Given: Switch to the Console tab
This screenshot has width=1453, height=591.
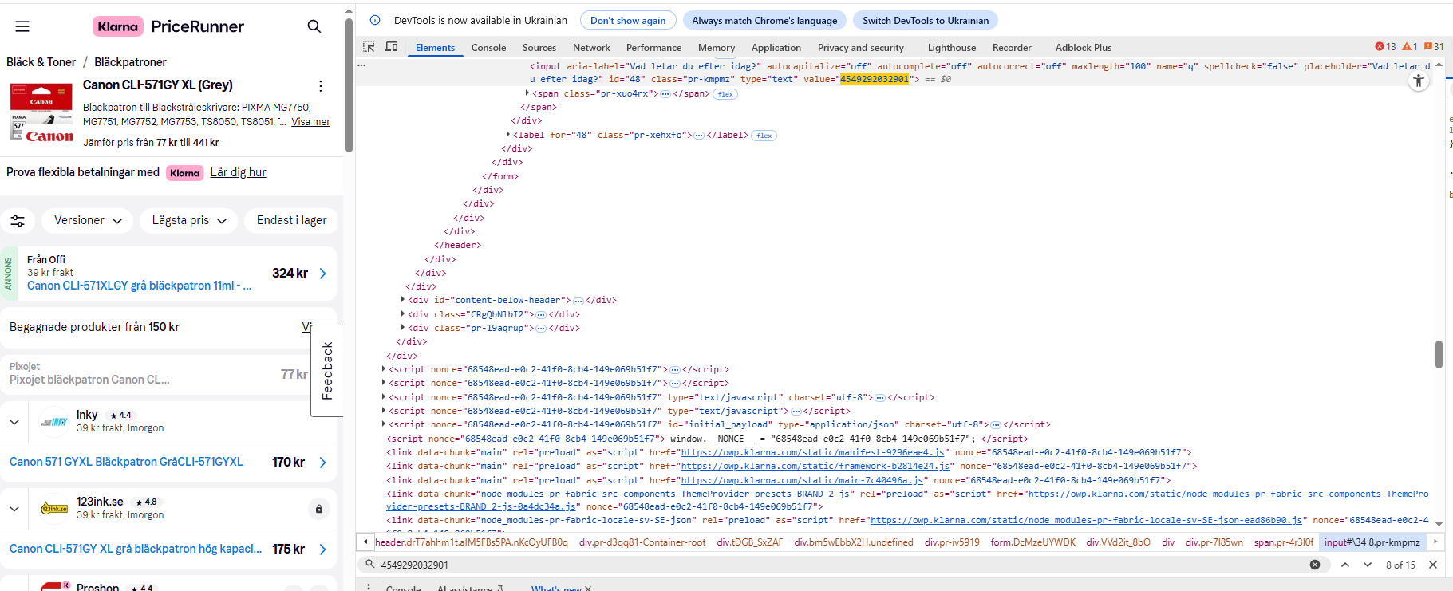Looking at the screenshot, I should (488, 48).
